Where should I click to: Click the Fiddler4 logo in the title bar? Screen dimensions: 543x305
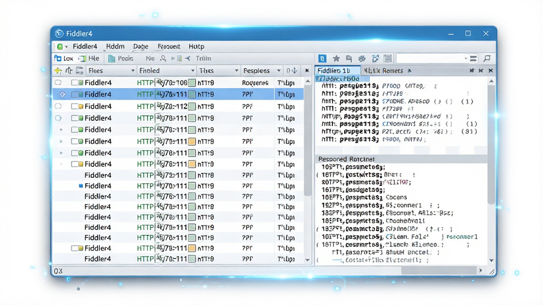[x=59, y=33]
